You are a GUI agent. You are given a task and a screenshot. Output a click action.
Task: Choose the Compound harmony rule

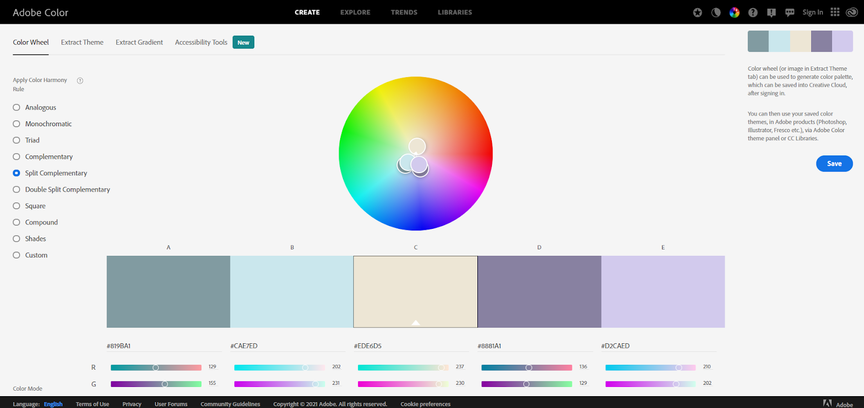click(x=35, y=222)
